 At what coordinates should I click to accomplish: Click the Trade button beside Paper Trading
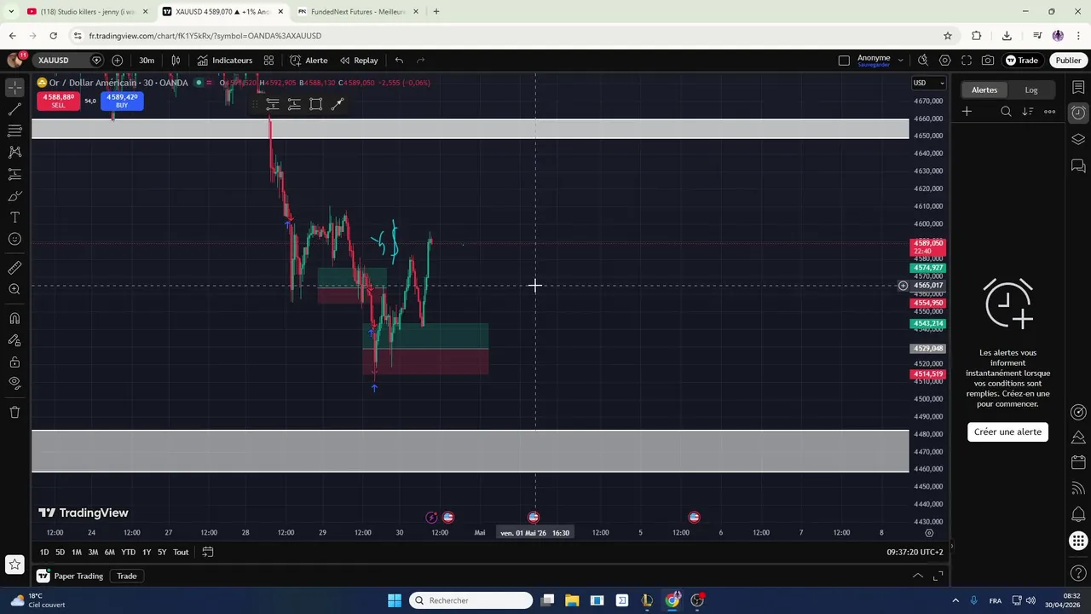127,576
